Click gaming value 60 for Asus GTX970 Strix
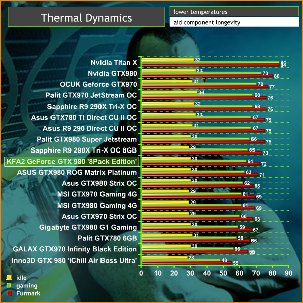Image resolution: width=303 pixels, height=303 pixels. [244, 216]
